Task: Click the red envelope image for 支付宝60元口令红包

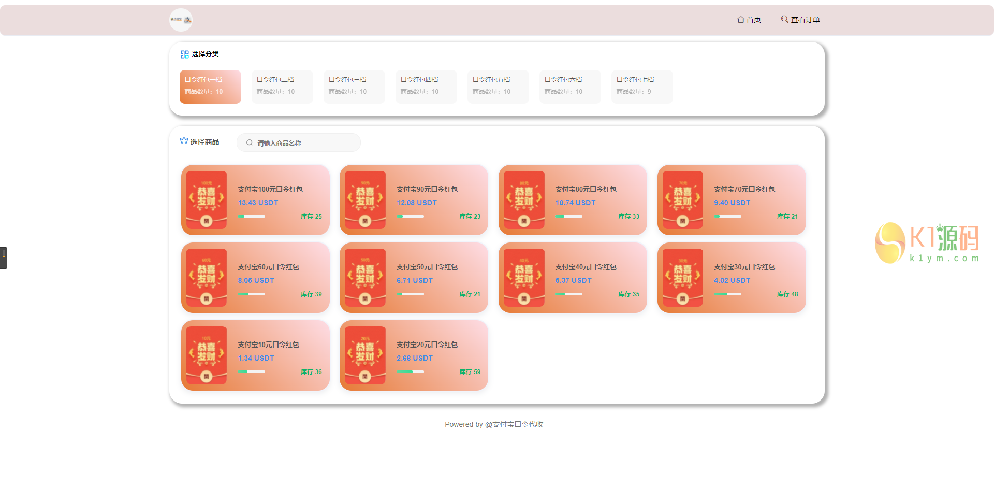Action: 207,278
